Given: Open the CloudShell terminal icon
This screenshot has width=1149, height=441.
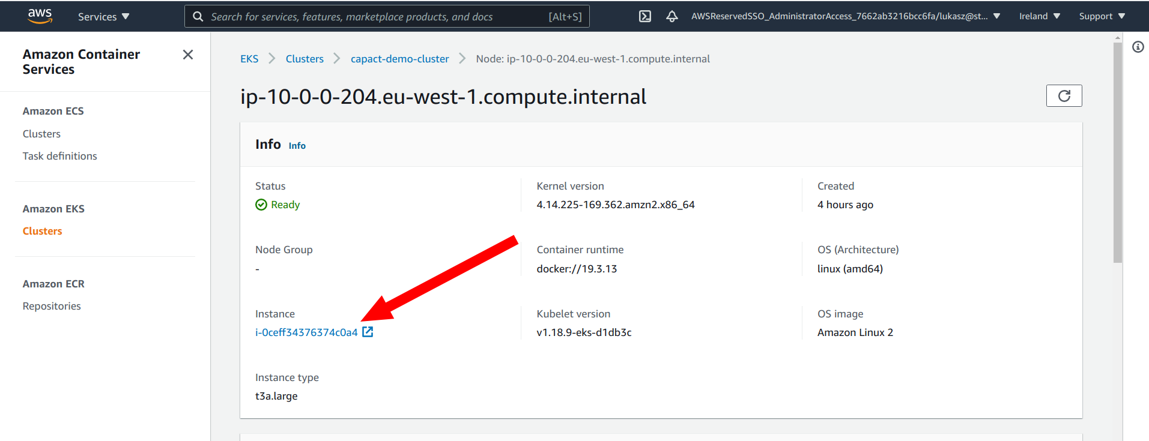Looking at the screenshot, I should pyautogui.click(x=644, y=16).
